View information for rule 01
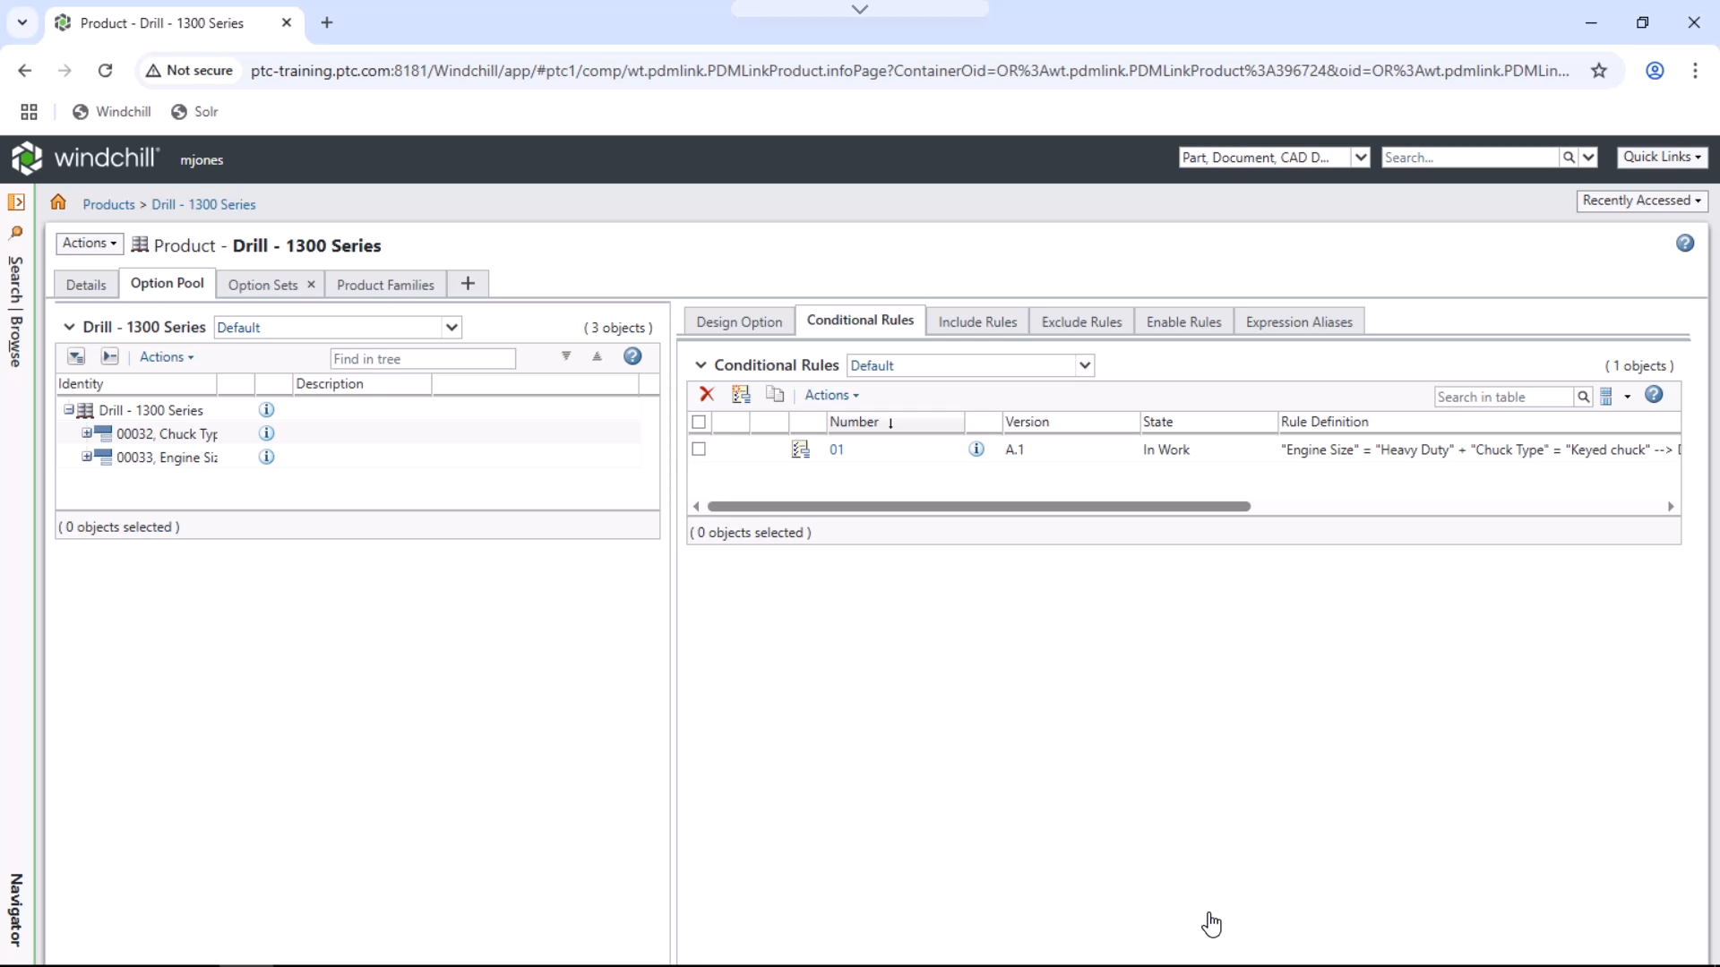This screenshot has height=967, width=1720. [x=976, y=449]
